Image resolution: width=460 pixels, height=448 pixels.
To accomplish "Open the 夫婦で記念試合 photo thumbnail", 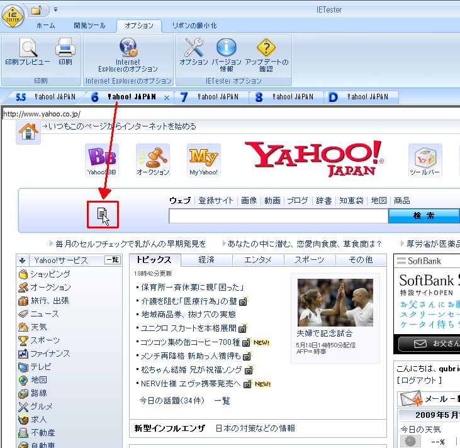I will (335, 303).
